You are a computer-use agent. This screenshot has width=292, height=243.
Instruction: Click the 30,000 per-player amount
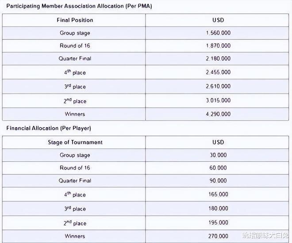point(218,155)
